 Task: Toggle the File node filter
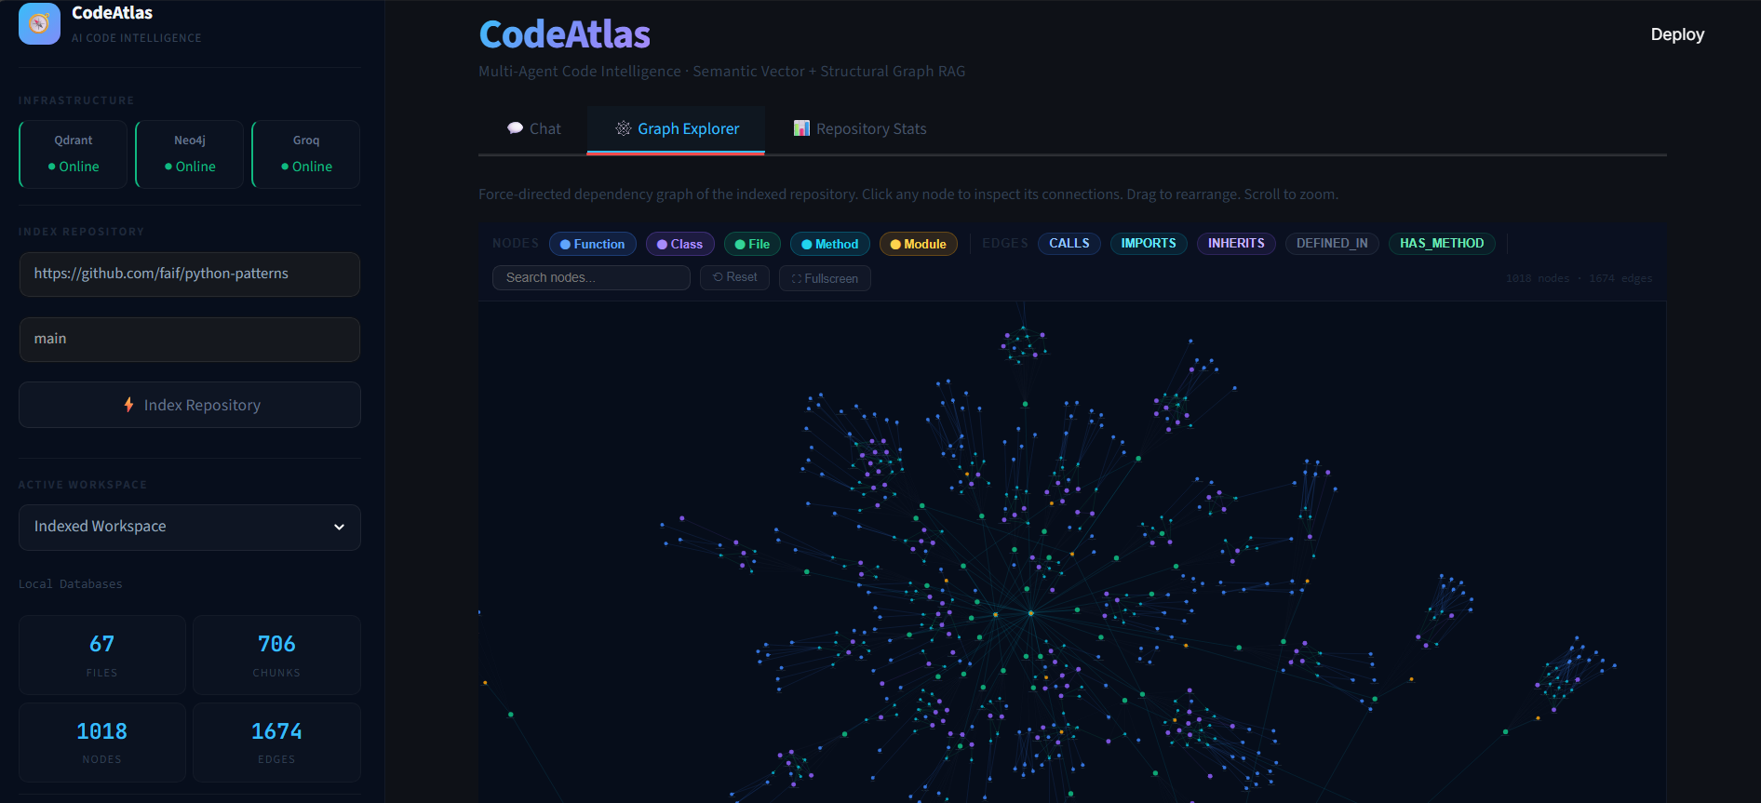[x=752, y=244]
